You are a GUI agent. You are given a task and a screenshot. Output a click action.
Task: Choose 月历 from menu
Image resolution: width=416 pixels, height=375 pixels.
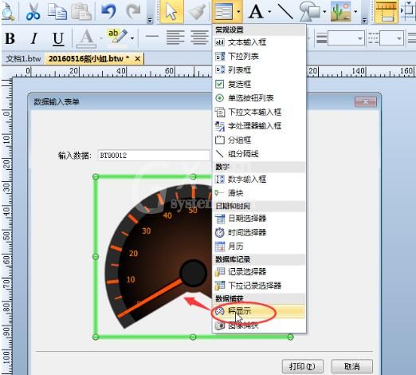point(259,247)
